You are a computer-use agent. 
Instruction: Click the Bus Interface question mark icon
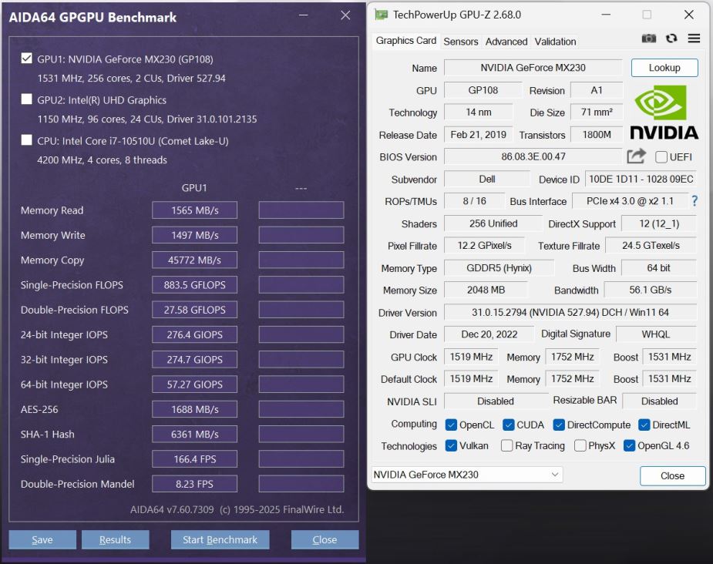[x=695, y=201]
